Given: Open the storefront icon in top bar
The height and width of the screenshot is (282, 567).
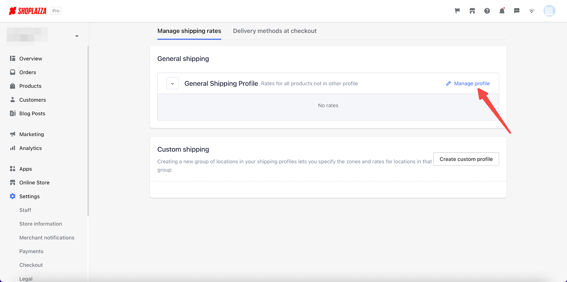Looking at the screenshot, I should point(472,11).
